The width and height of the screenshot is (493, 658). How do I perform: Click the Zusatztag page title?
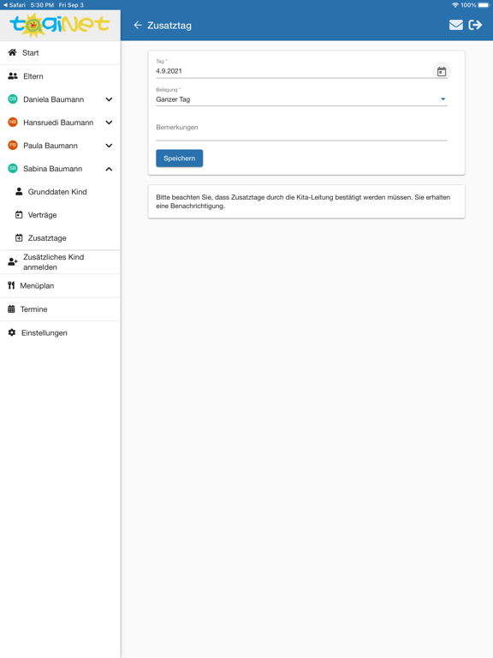[169, 25]
